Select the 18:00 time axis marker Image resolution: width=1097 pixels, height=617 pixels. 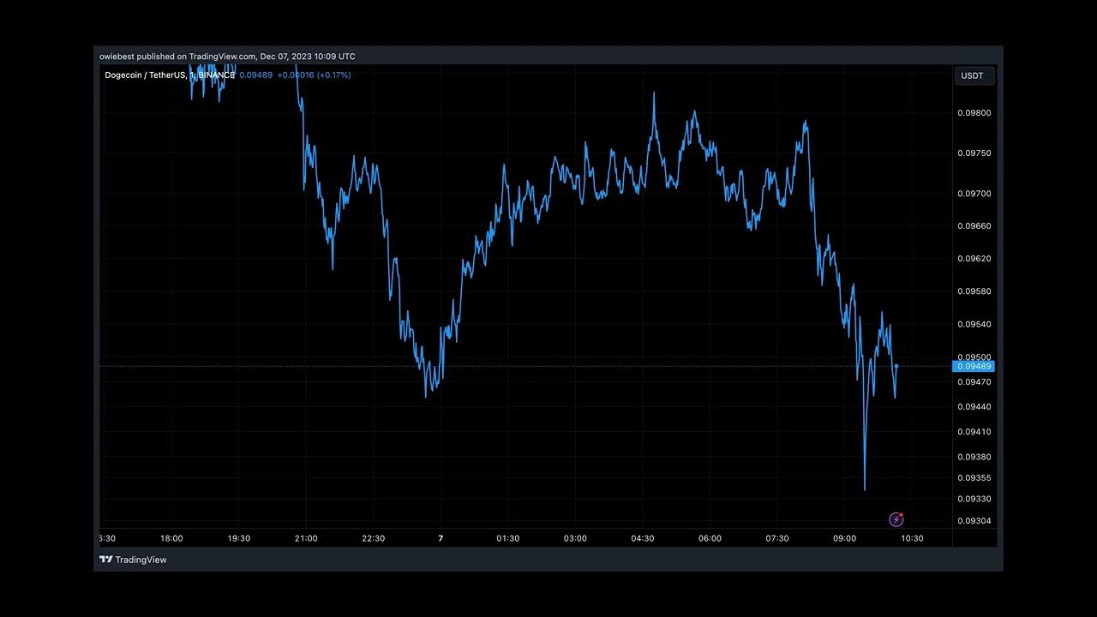click(171, 538)
